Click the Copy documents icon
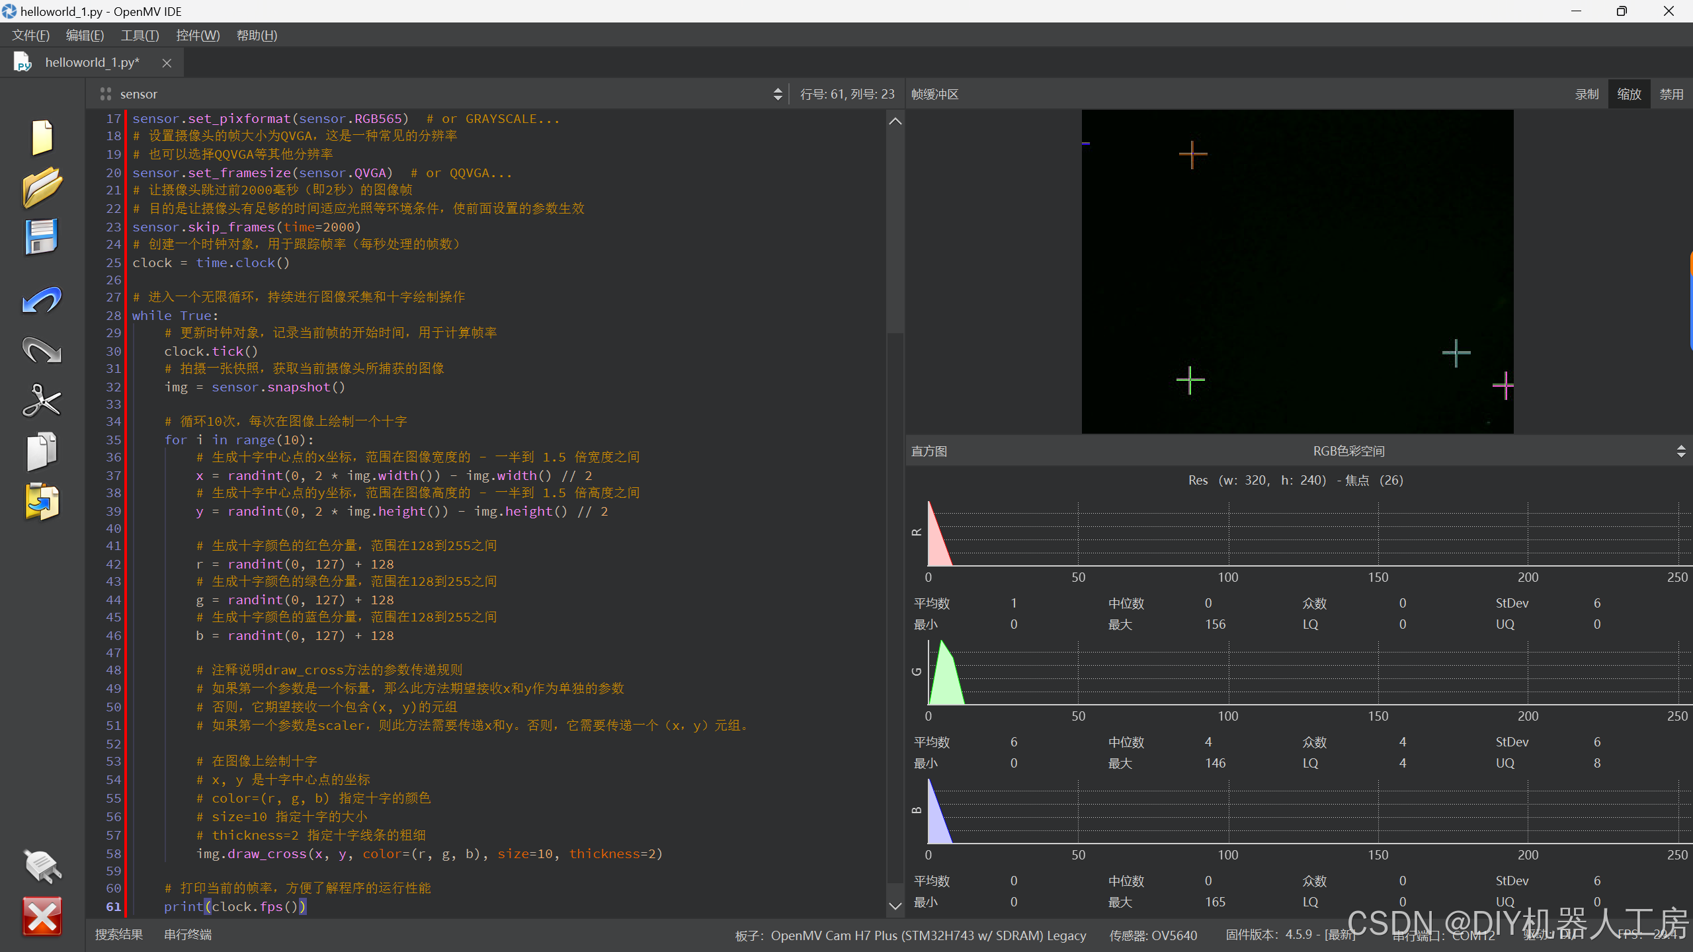1693x952 pixels. [x=42, y=452]
